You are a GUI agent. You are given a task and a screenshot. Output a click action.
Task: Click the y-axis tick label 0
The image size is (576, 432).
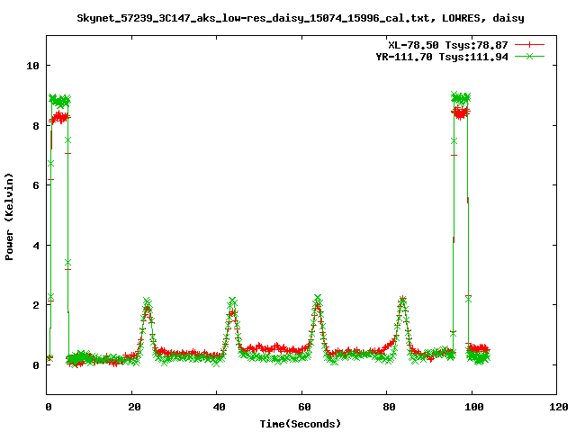(36, 365)
